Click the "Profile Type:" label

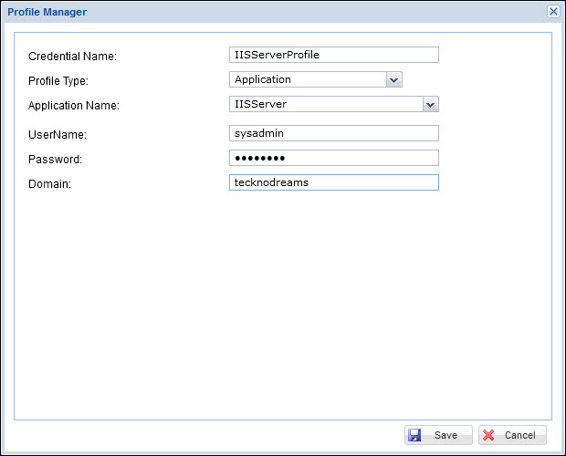tap(58, 81)
